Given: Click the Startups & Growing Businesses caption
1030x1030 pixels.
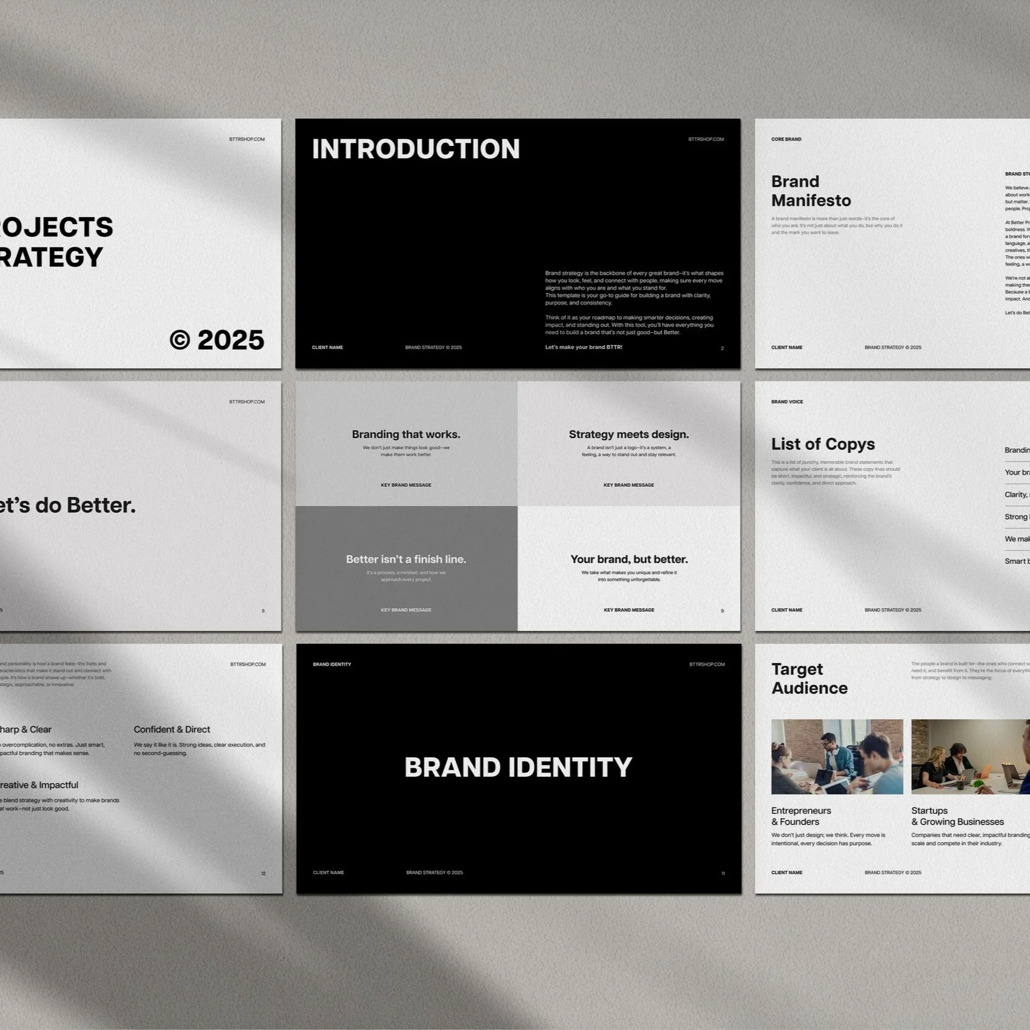Looking at the screenshot, I should click(958, 816).
